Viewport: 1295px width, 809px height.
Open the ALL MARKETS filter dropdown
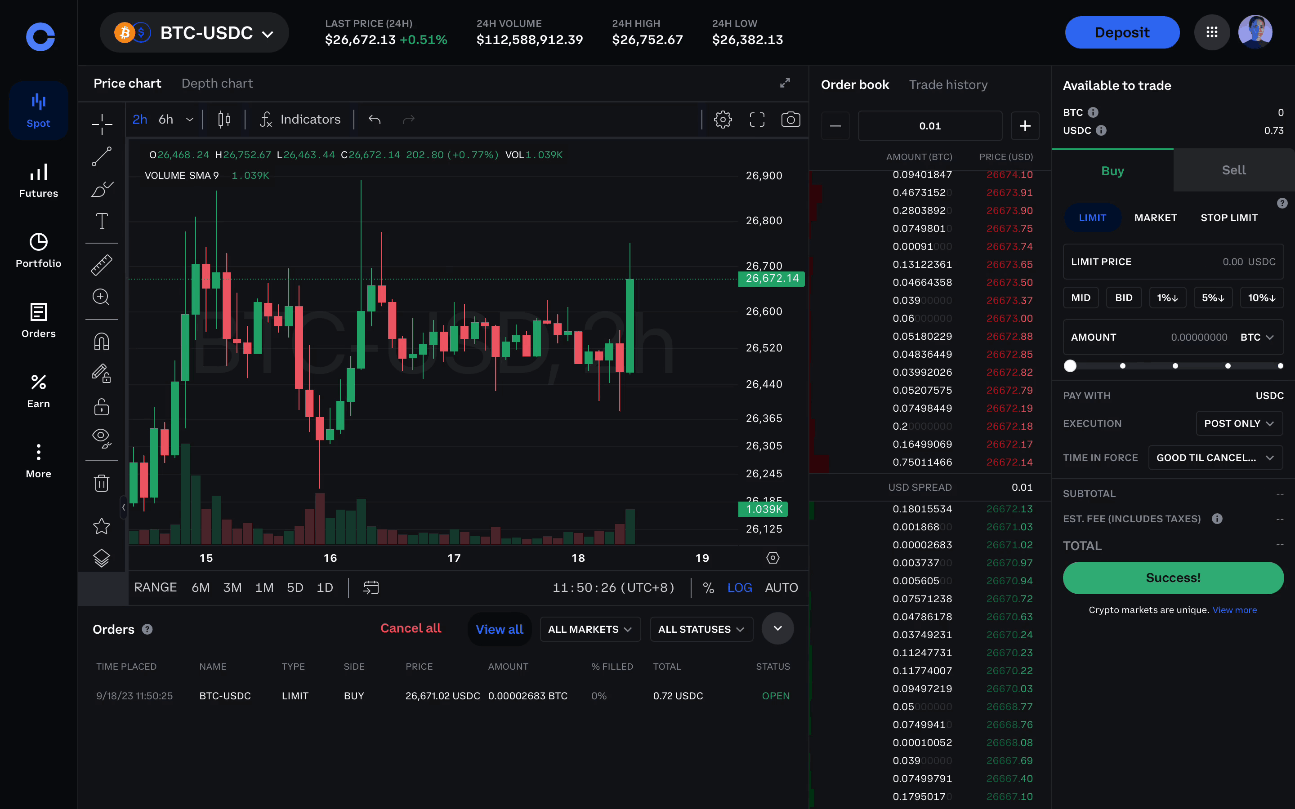pyautogui.click(x=589, y=629)
